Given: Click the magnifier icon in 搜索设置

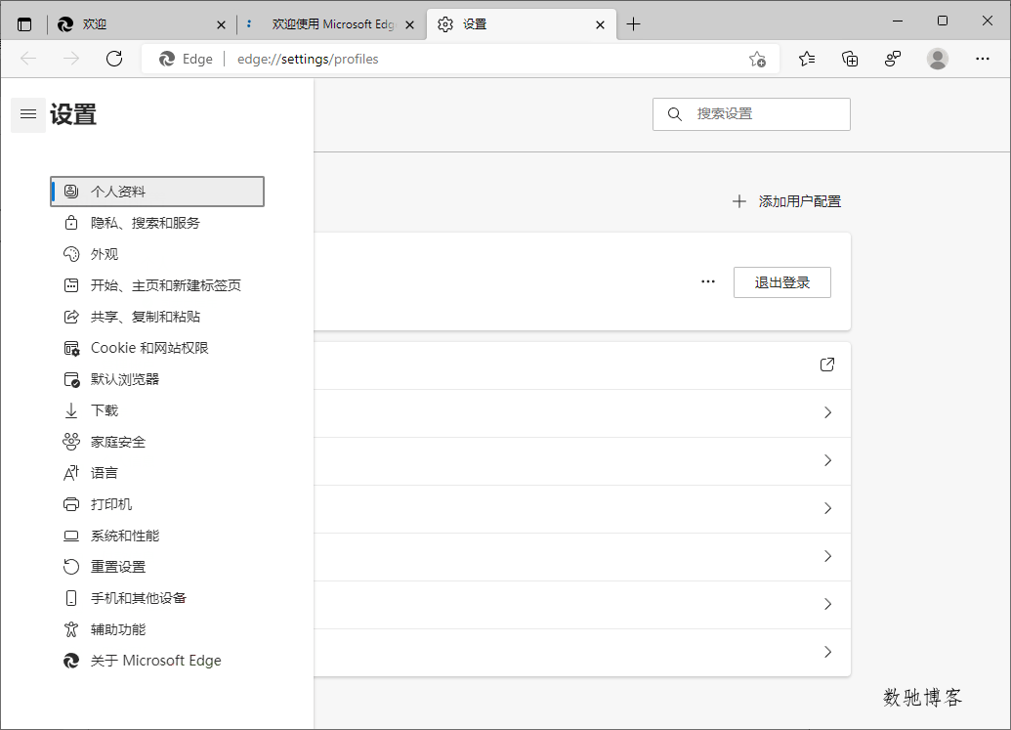Looking at the screenshot, I should pyautogui.click(x=674, y=114).
